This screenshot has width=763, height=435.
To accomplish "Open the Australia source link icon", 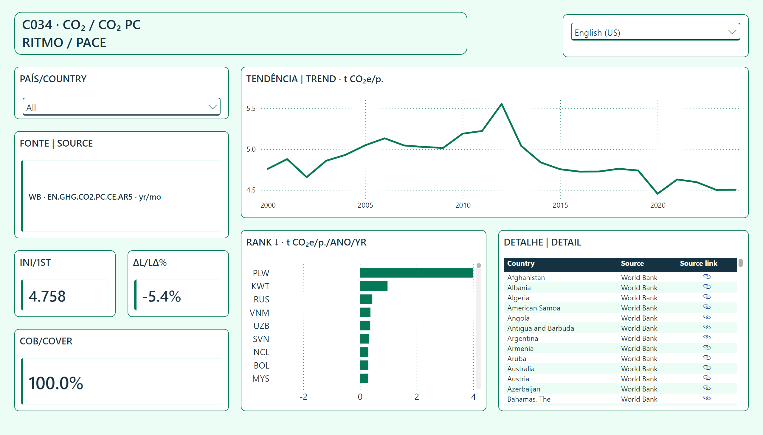I will [706, 368].
